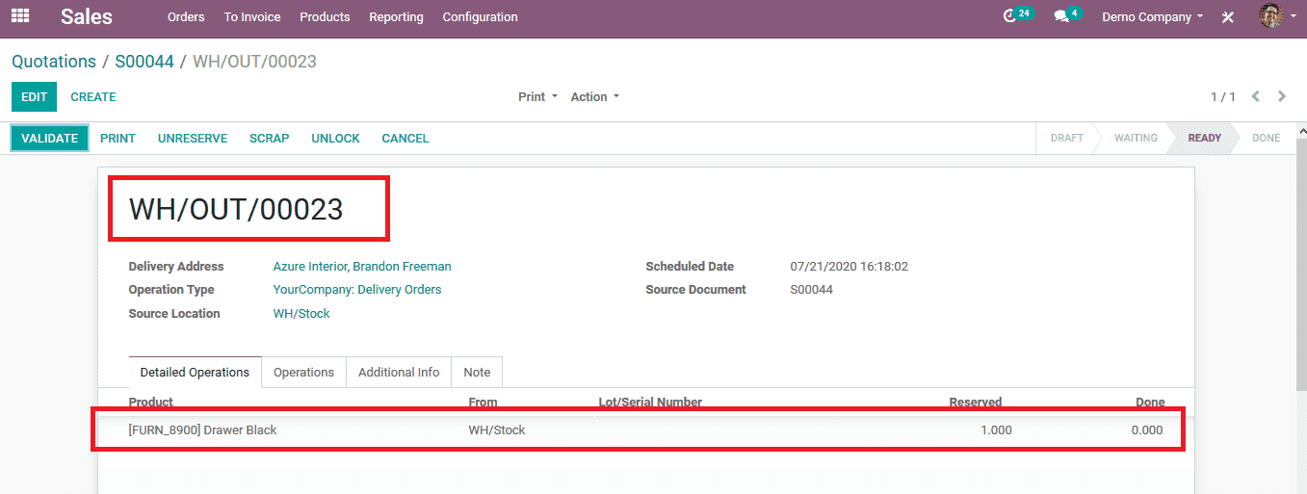
Task: Go to previous record arrow
Action: (x=1256, y=96)
